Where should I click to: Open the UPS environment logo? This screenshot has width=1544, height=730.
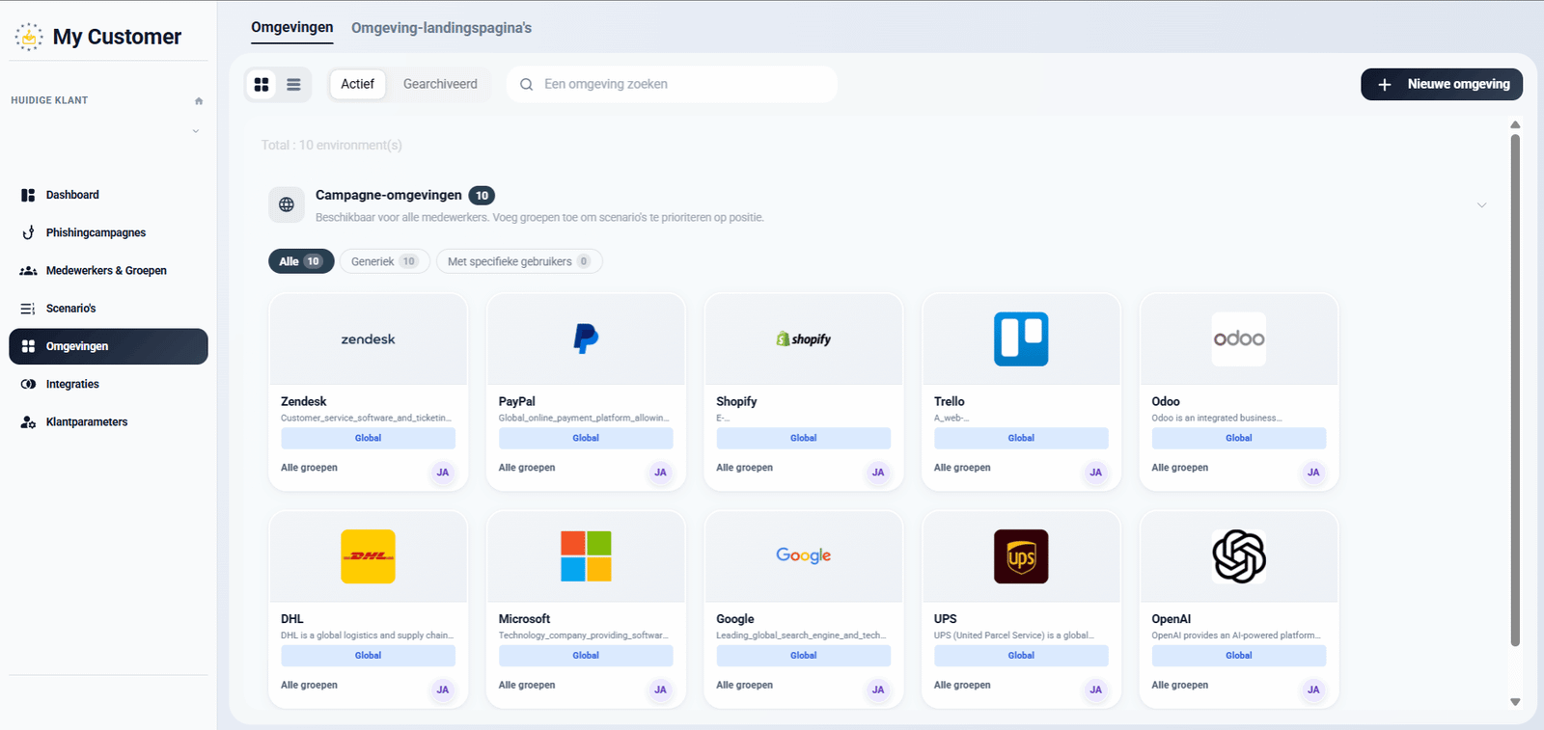tap(1021, 556)
